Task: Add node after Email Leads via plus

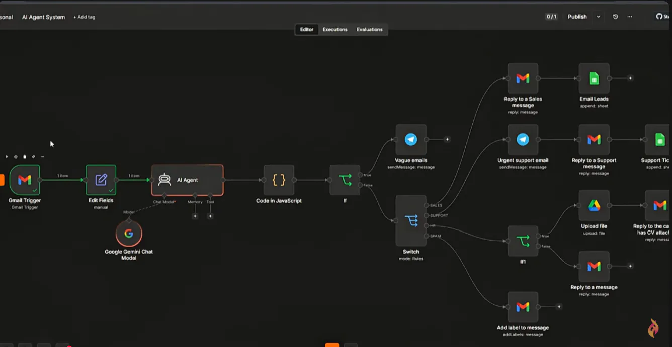Action: click(630, 78)
